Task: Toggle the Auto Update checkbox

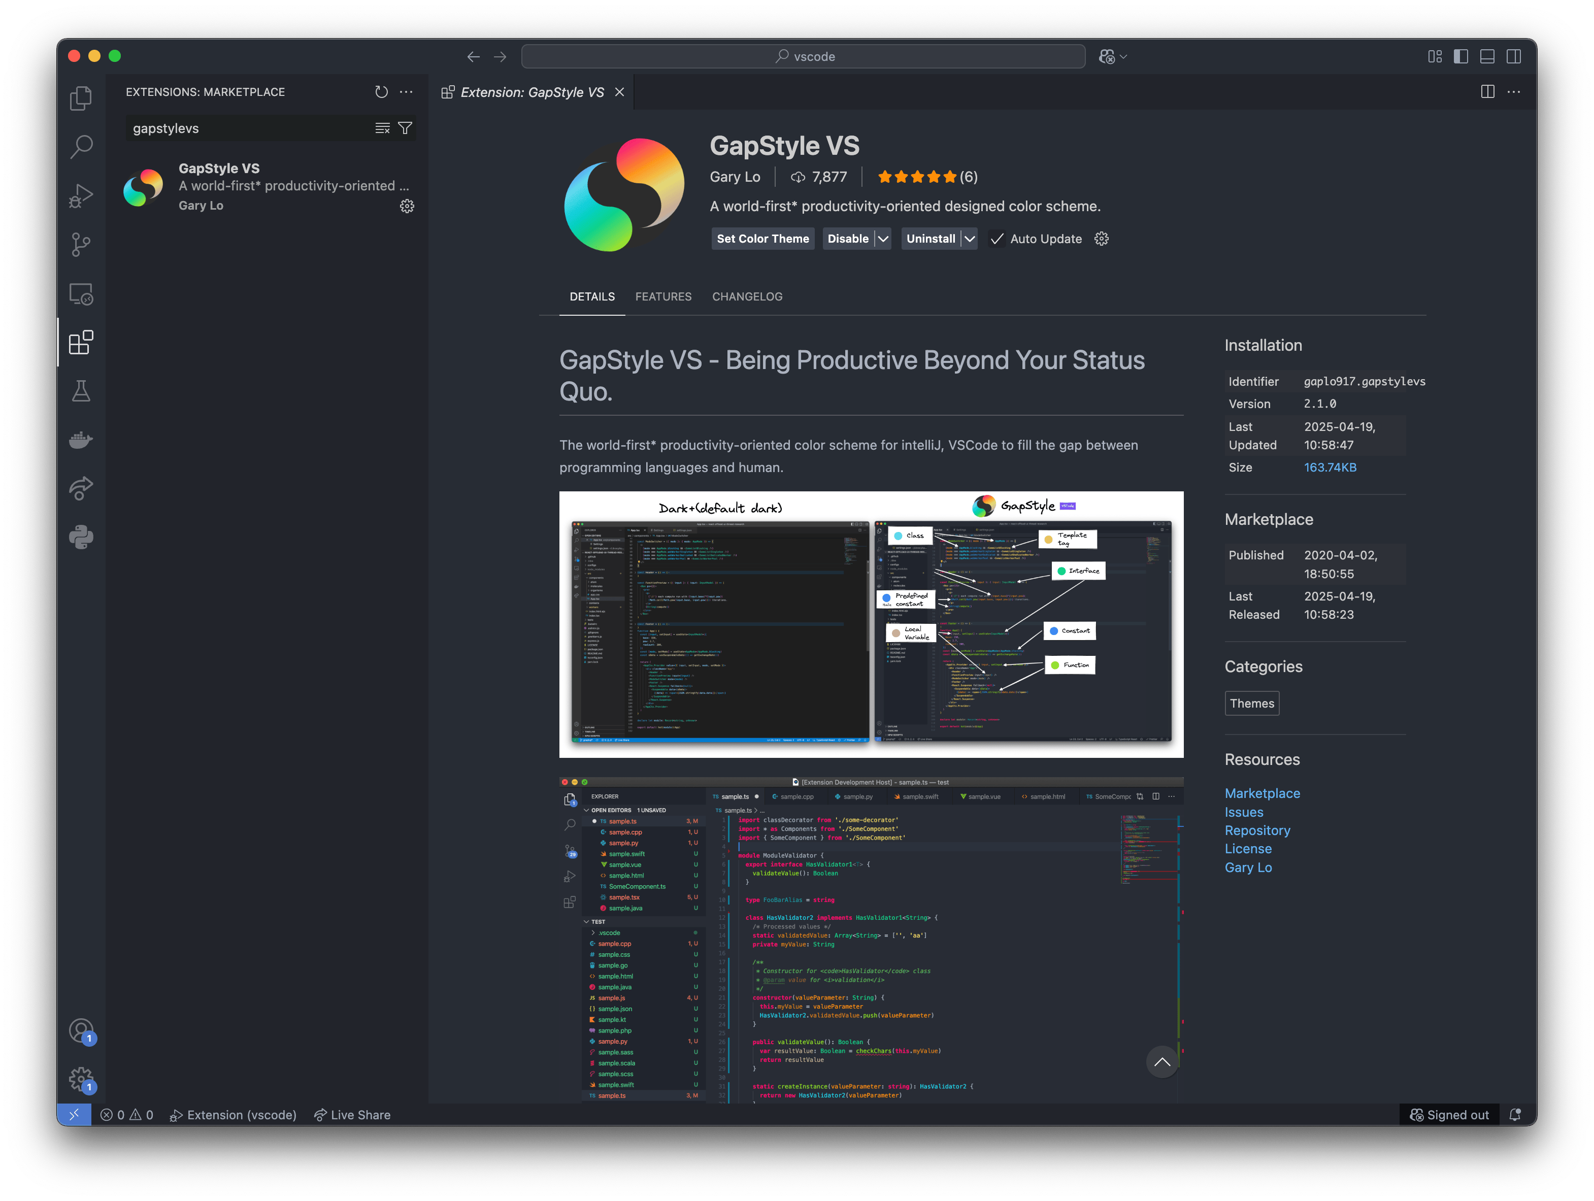Action: click(x=998, y=239)
